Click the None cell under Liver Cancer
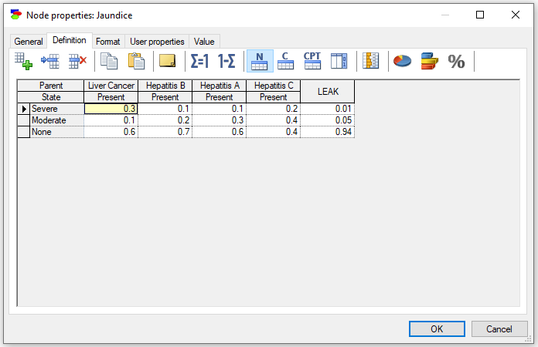 (x=111, y=132)
